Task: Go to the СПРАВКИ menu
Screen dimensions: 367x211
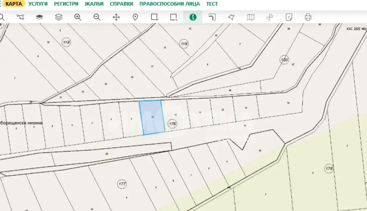Action: coord(121,4)
